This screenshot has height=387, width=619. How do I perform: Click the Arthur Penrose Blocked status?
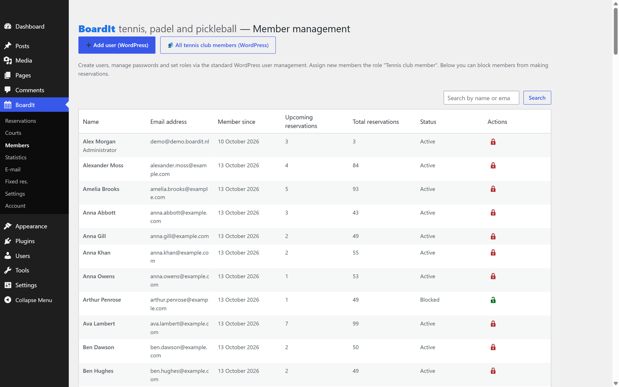point(430,300)
